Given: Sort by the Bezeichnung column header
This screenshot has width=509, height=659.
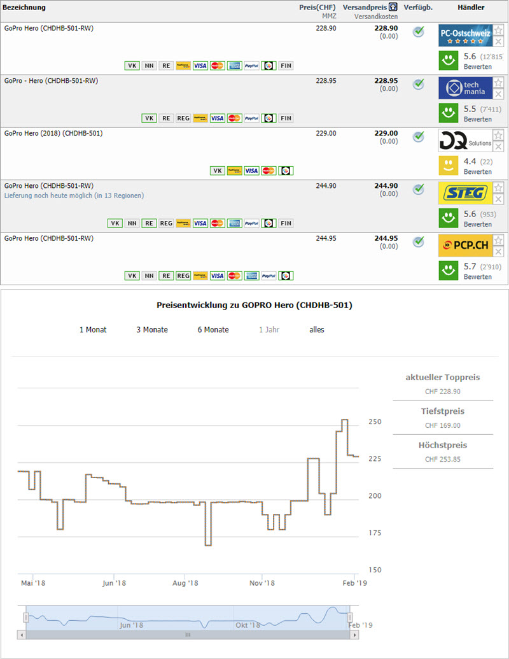Looking at the screenshot, I should click(24, 8).
